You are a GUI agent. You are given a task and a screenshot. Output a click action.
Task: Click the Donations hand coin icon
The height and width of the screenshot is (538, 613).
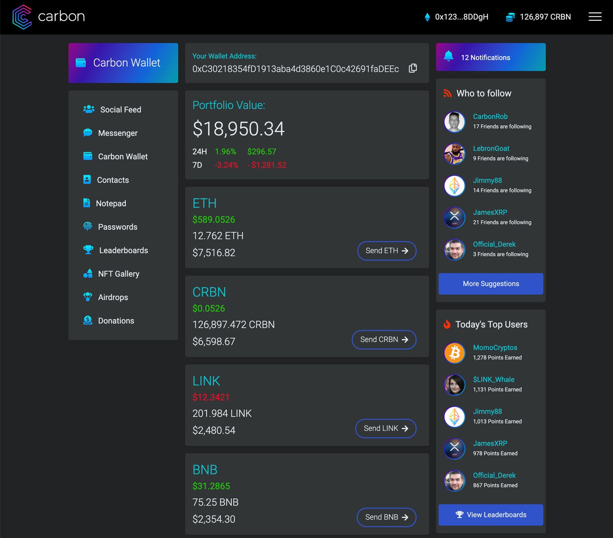coord(87,320)
